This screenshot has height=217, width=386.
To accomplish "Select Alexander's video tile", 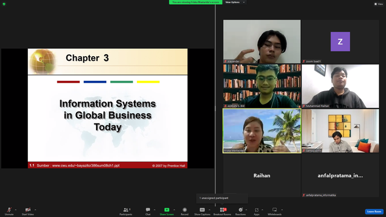I will tap(262, 42).
